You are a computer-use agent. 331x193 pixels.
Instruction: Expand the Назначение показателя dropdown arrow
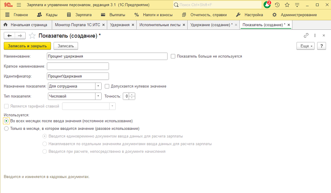click(x=98, y=86)
